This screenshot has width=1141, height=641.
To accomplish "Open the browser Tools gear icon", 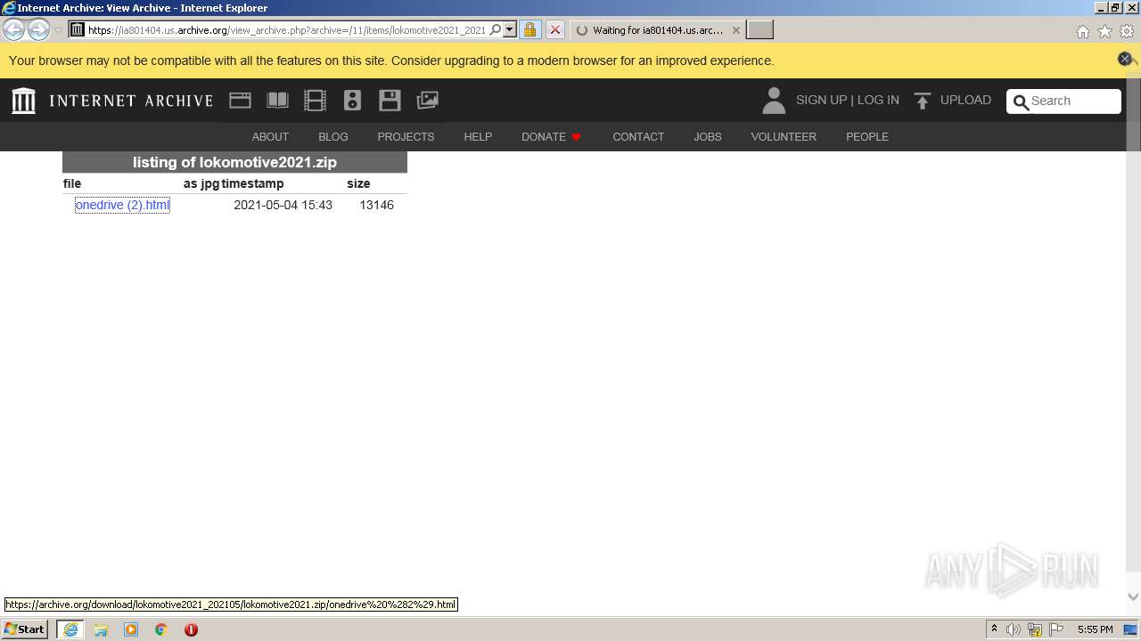I will (1127, 31).
